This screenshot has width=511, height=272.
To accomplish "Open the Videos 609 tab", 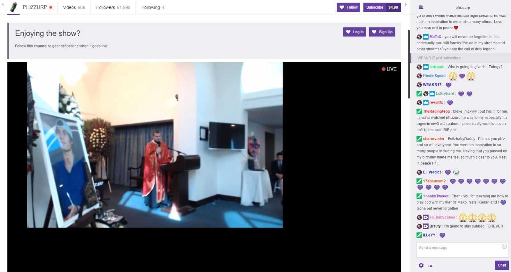I will pos(74,7).
